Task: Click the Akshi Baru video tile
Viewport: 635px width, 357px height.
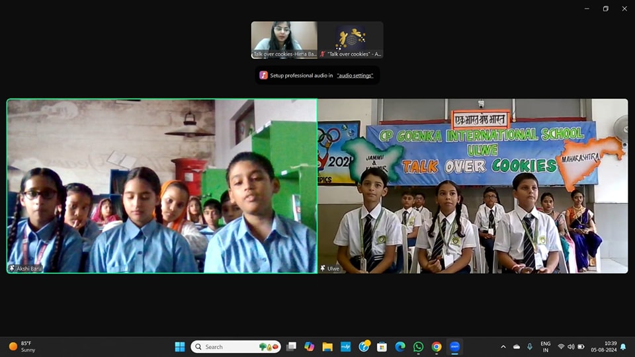Action: [162, 186]
